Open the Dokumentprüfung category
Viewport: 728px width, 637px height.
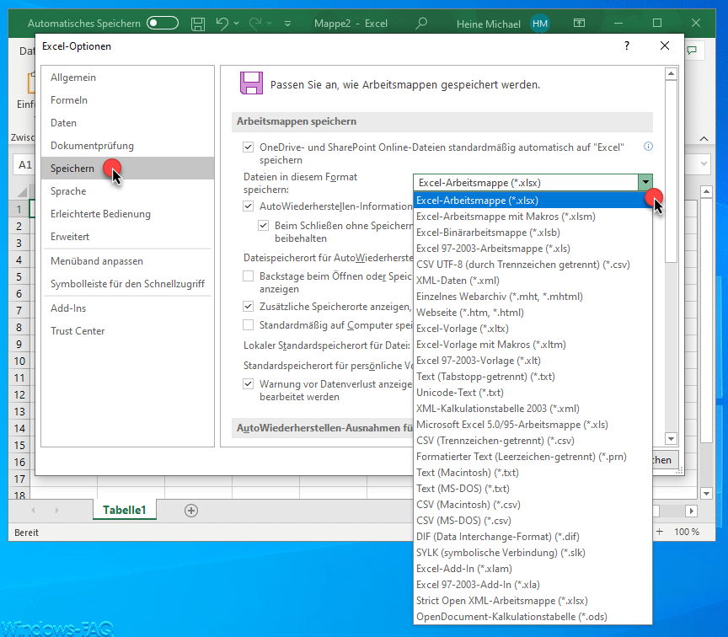[x=128, y=146]
